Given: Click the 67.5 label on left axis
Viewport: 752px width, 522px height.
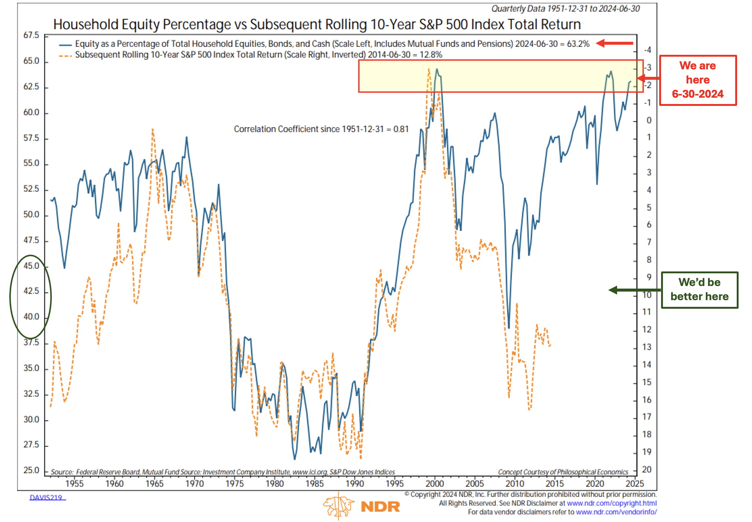Looking at the screenshot, I should click(x=31, y=35).
